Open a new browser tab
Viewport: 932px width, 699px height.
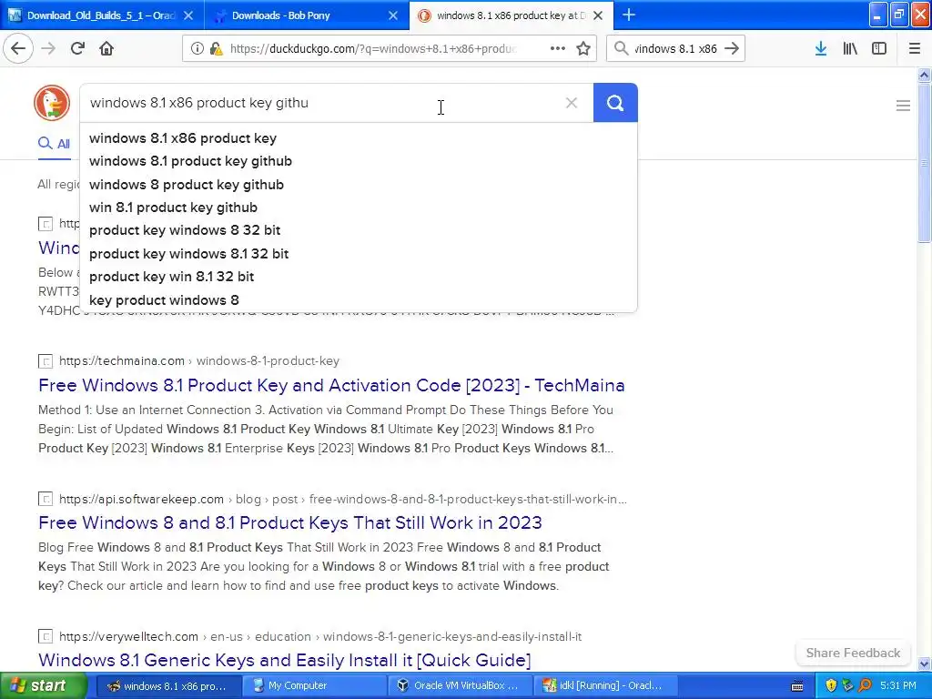[x=628, y=15]
